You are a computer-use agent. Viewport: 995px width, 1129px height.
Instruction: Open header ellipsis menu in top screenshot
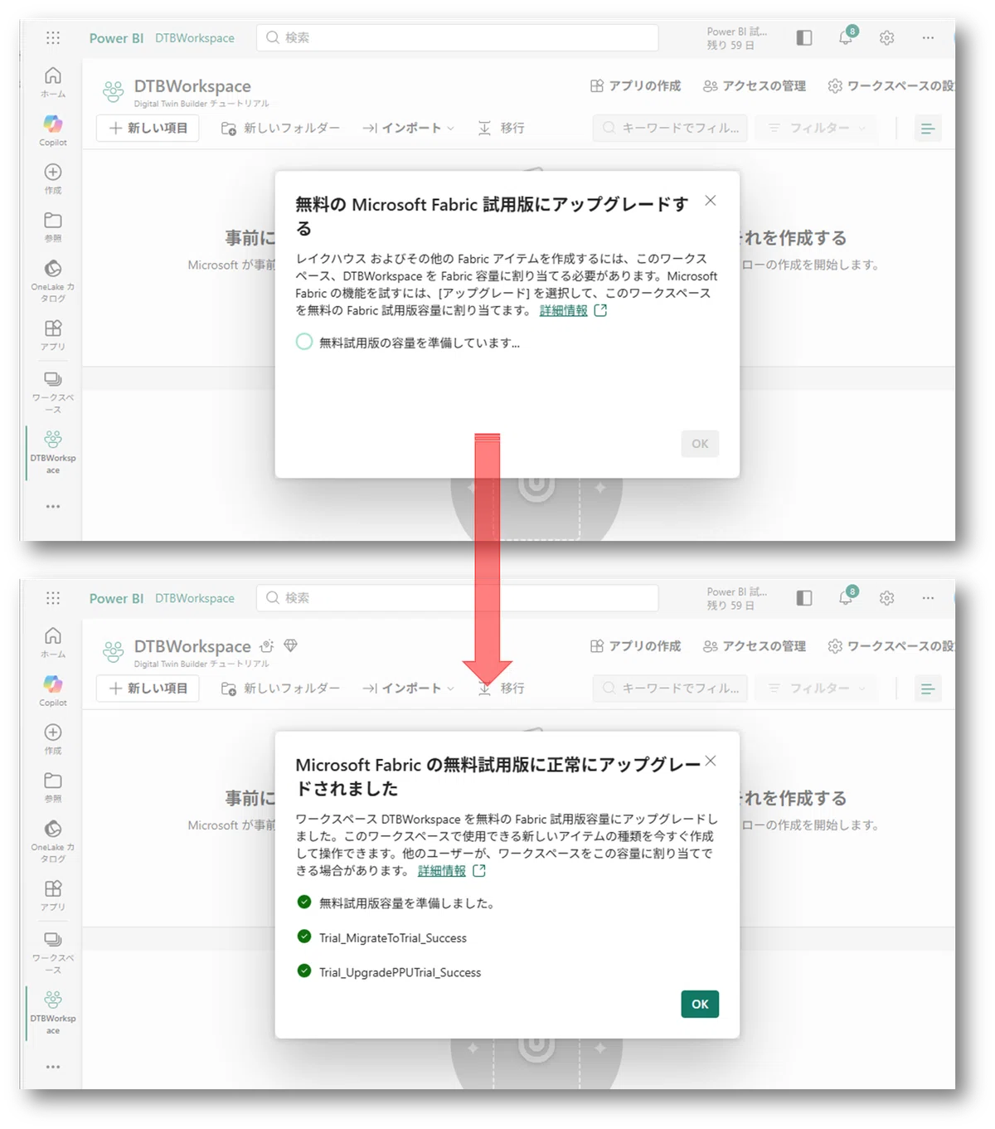coord(928,38)
